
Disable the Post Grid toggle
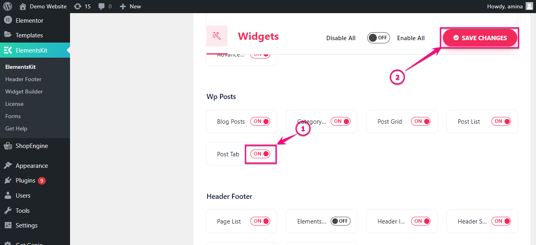click(421, 121)
